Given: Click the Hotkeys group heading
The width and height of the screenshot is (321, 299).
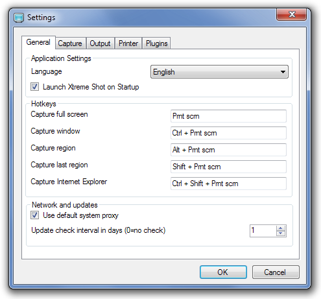Looking at the screenshot, I should 43,104.
